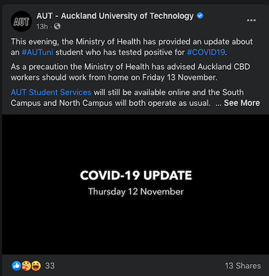The width and height of the screenshot is (269, 276).
Task: View the 13 Shares list
Action: (243, 266)
